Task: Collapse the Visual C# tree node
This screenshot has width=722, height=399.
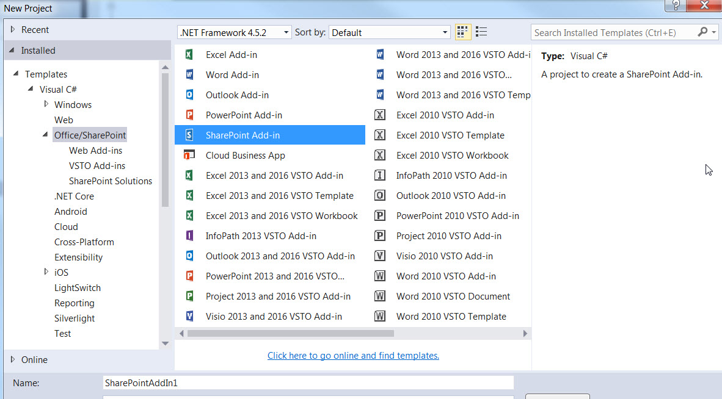Action: click(x=31, y=88)
